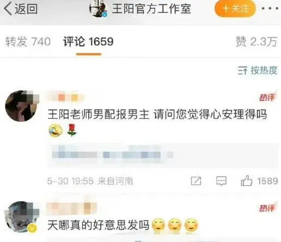Open first commenter's blurred username
The height and width of the screenshot is (242, 281).
pos(65,97)
